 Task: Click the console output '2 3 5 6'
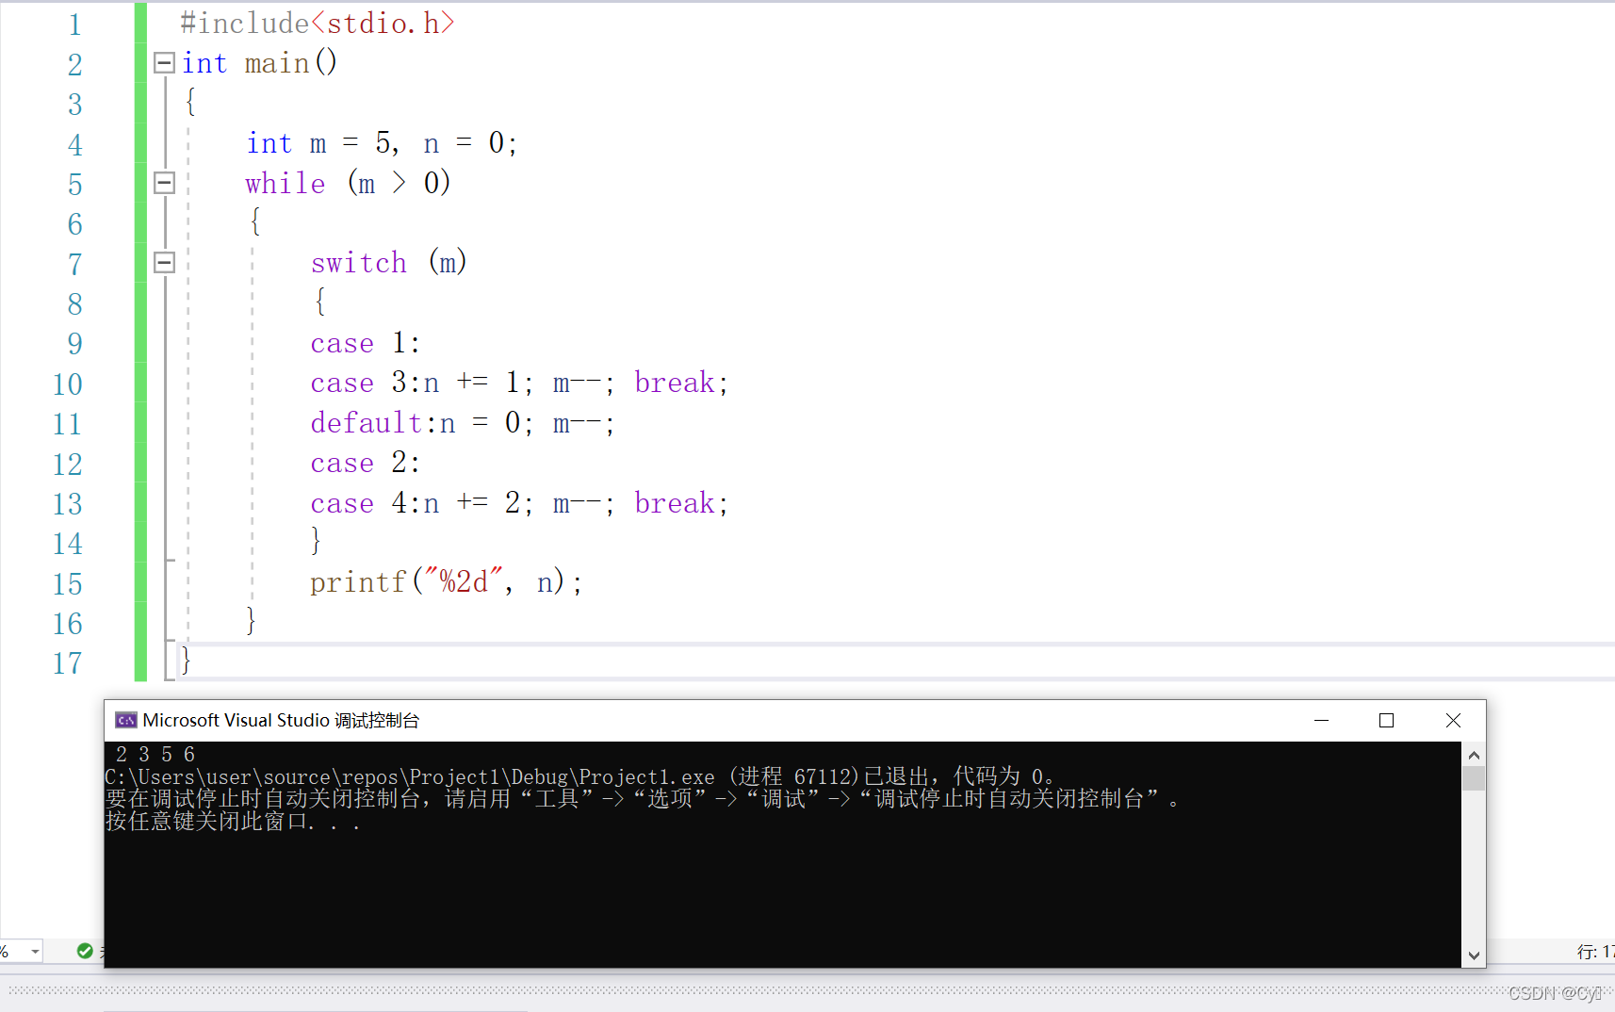click(155, 754)
